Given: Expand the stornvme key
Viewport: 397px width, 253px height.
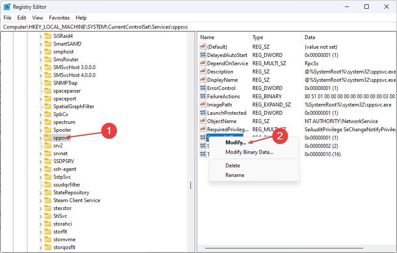Looking at the screenshot, I should (40, 240).
